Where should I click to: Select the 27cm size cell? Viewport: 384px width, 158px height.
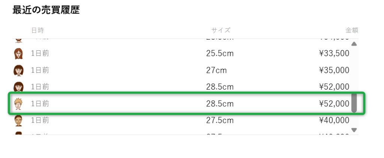pos(216,70)
